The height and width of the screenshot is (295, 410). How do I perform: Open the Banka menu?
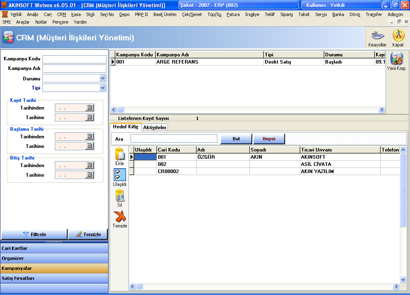click(x=338, y=14)
